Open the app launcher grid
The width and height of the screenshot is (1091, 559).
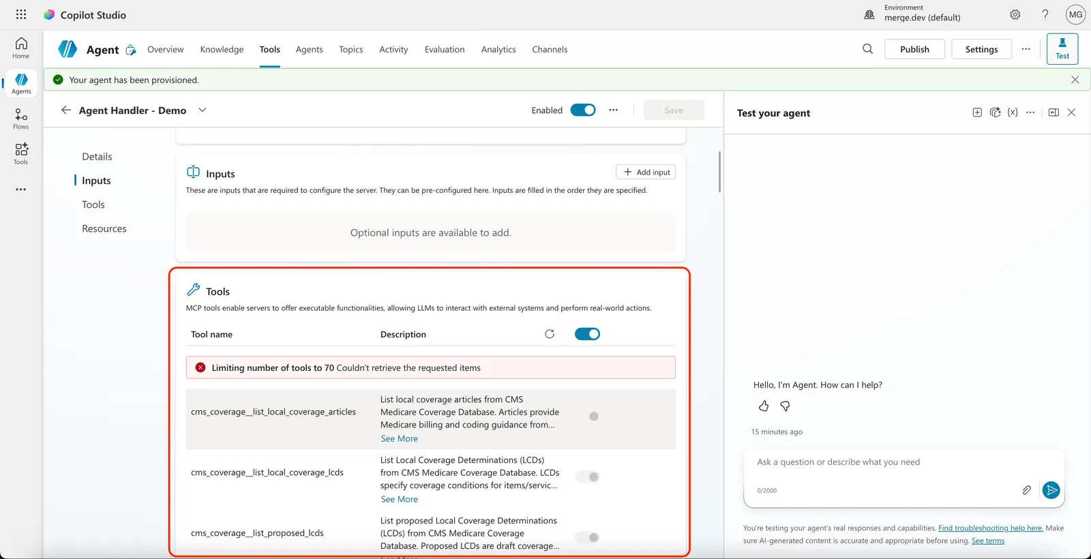click(x=21, y=14)
